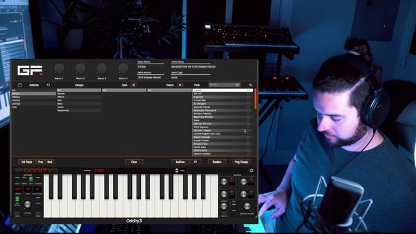Select the Effects category

(x=79, y=97)
